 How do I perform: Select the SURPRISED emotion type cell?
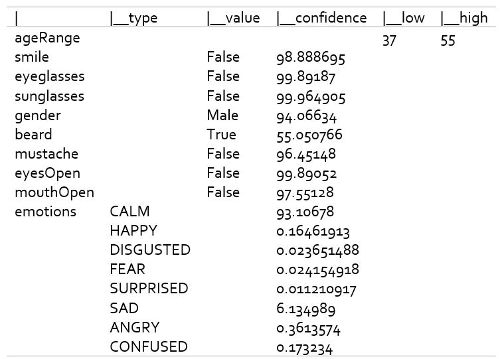tap(149, 289)
